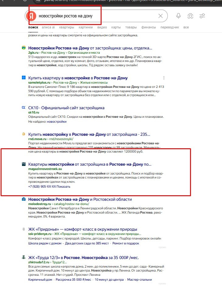Click the samoletplus.ru result favicon
Screen dimensions: 222x288
24,77
